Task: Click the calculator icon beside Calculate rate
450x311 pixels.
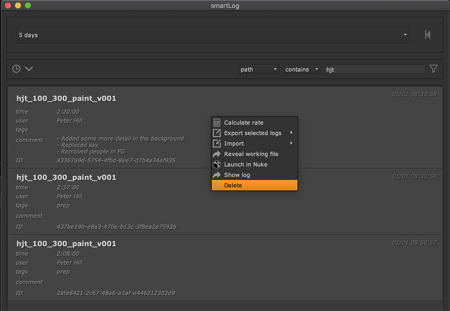Action: click(x=217, y=122)
